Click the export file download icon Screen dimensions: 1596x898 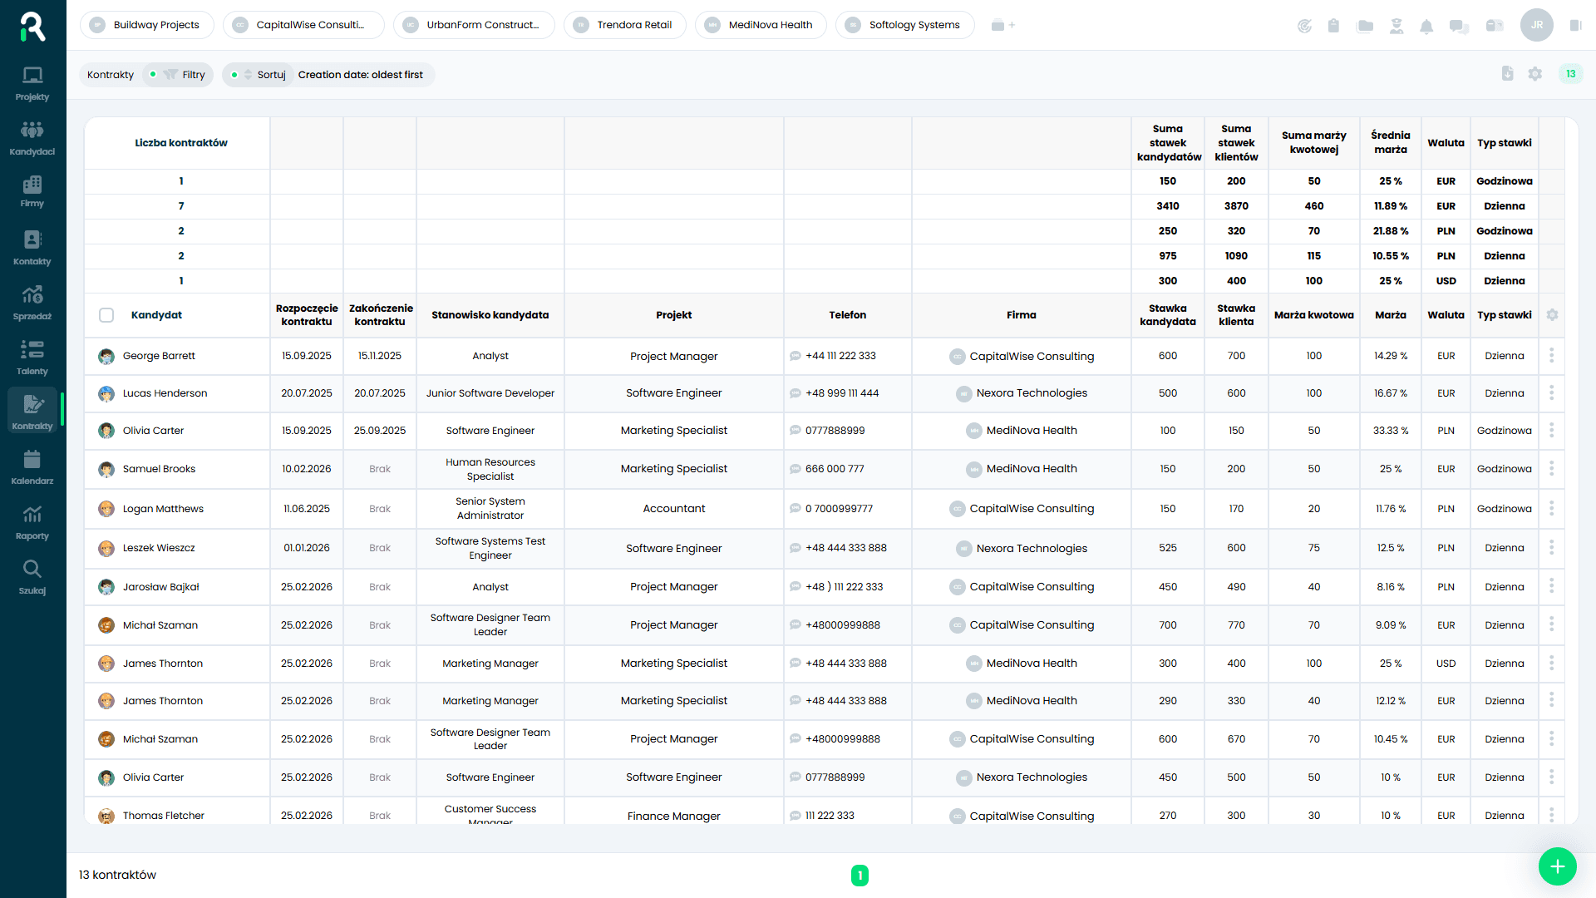(x=1508, y=74)
